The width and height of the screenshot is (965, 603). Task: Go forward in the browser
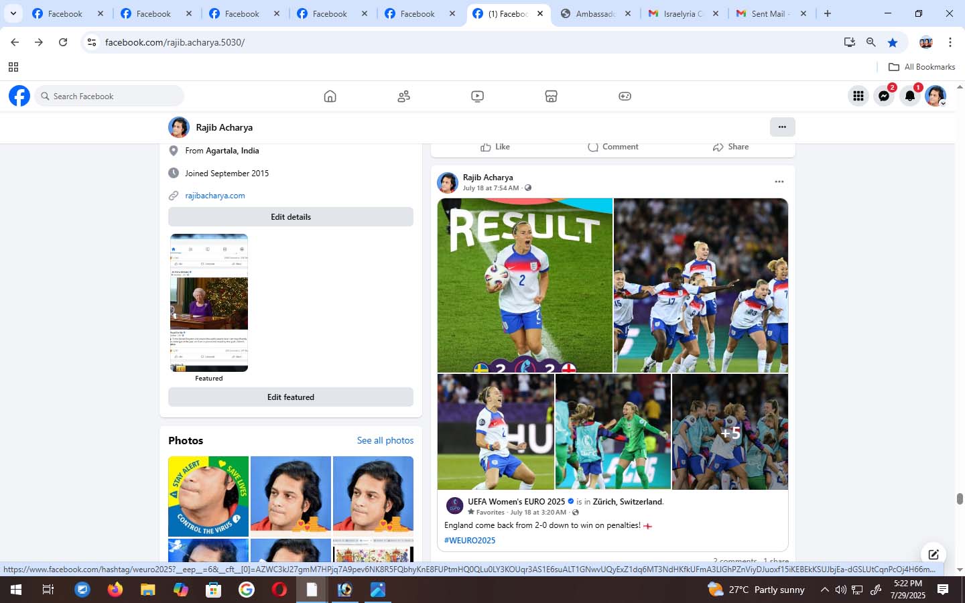39,42
